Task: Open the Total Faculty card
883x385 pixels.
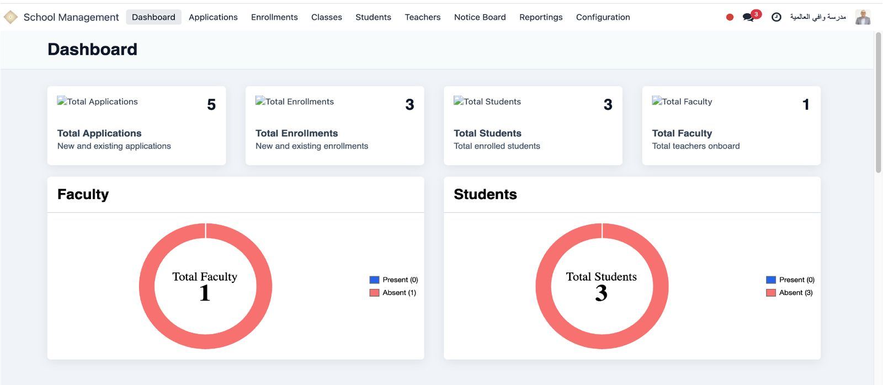Action: tap(731, 125)
